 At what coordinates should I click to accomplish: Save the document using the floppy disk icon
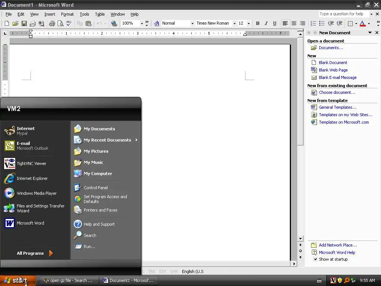(x=24, y=23)
